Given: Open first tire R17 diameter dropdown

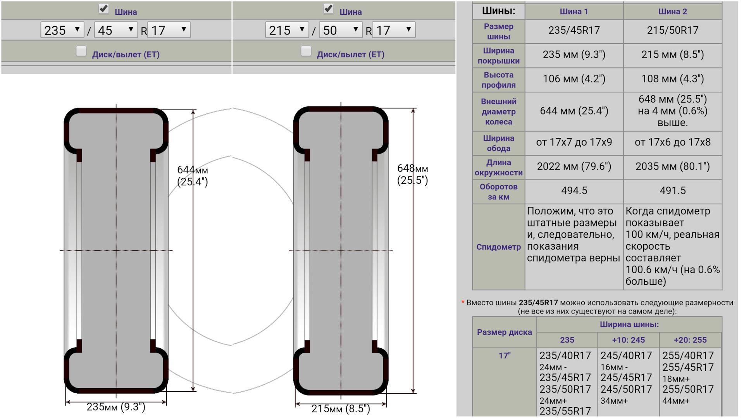Looking at the screenshot, I should point(169,30).
